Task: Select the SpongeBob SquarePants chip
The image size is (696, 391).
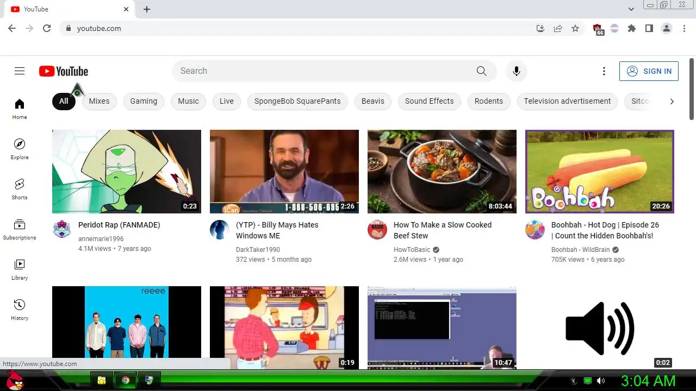Action: (297, 101)
